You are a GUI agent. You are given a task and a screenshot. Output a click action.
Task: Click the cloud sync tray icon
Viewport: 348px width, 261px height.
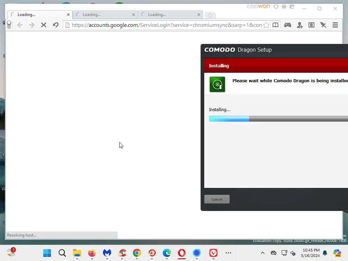point(274,253)
